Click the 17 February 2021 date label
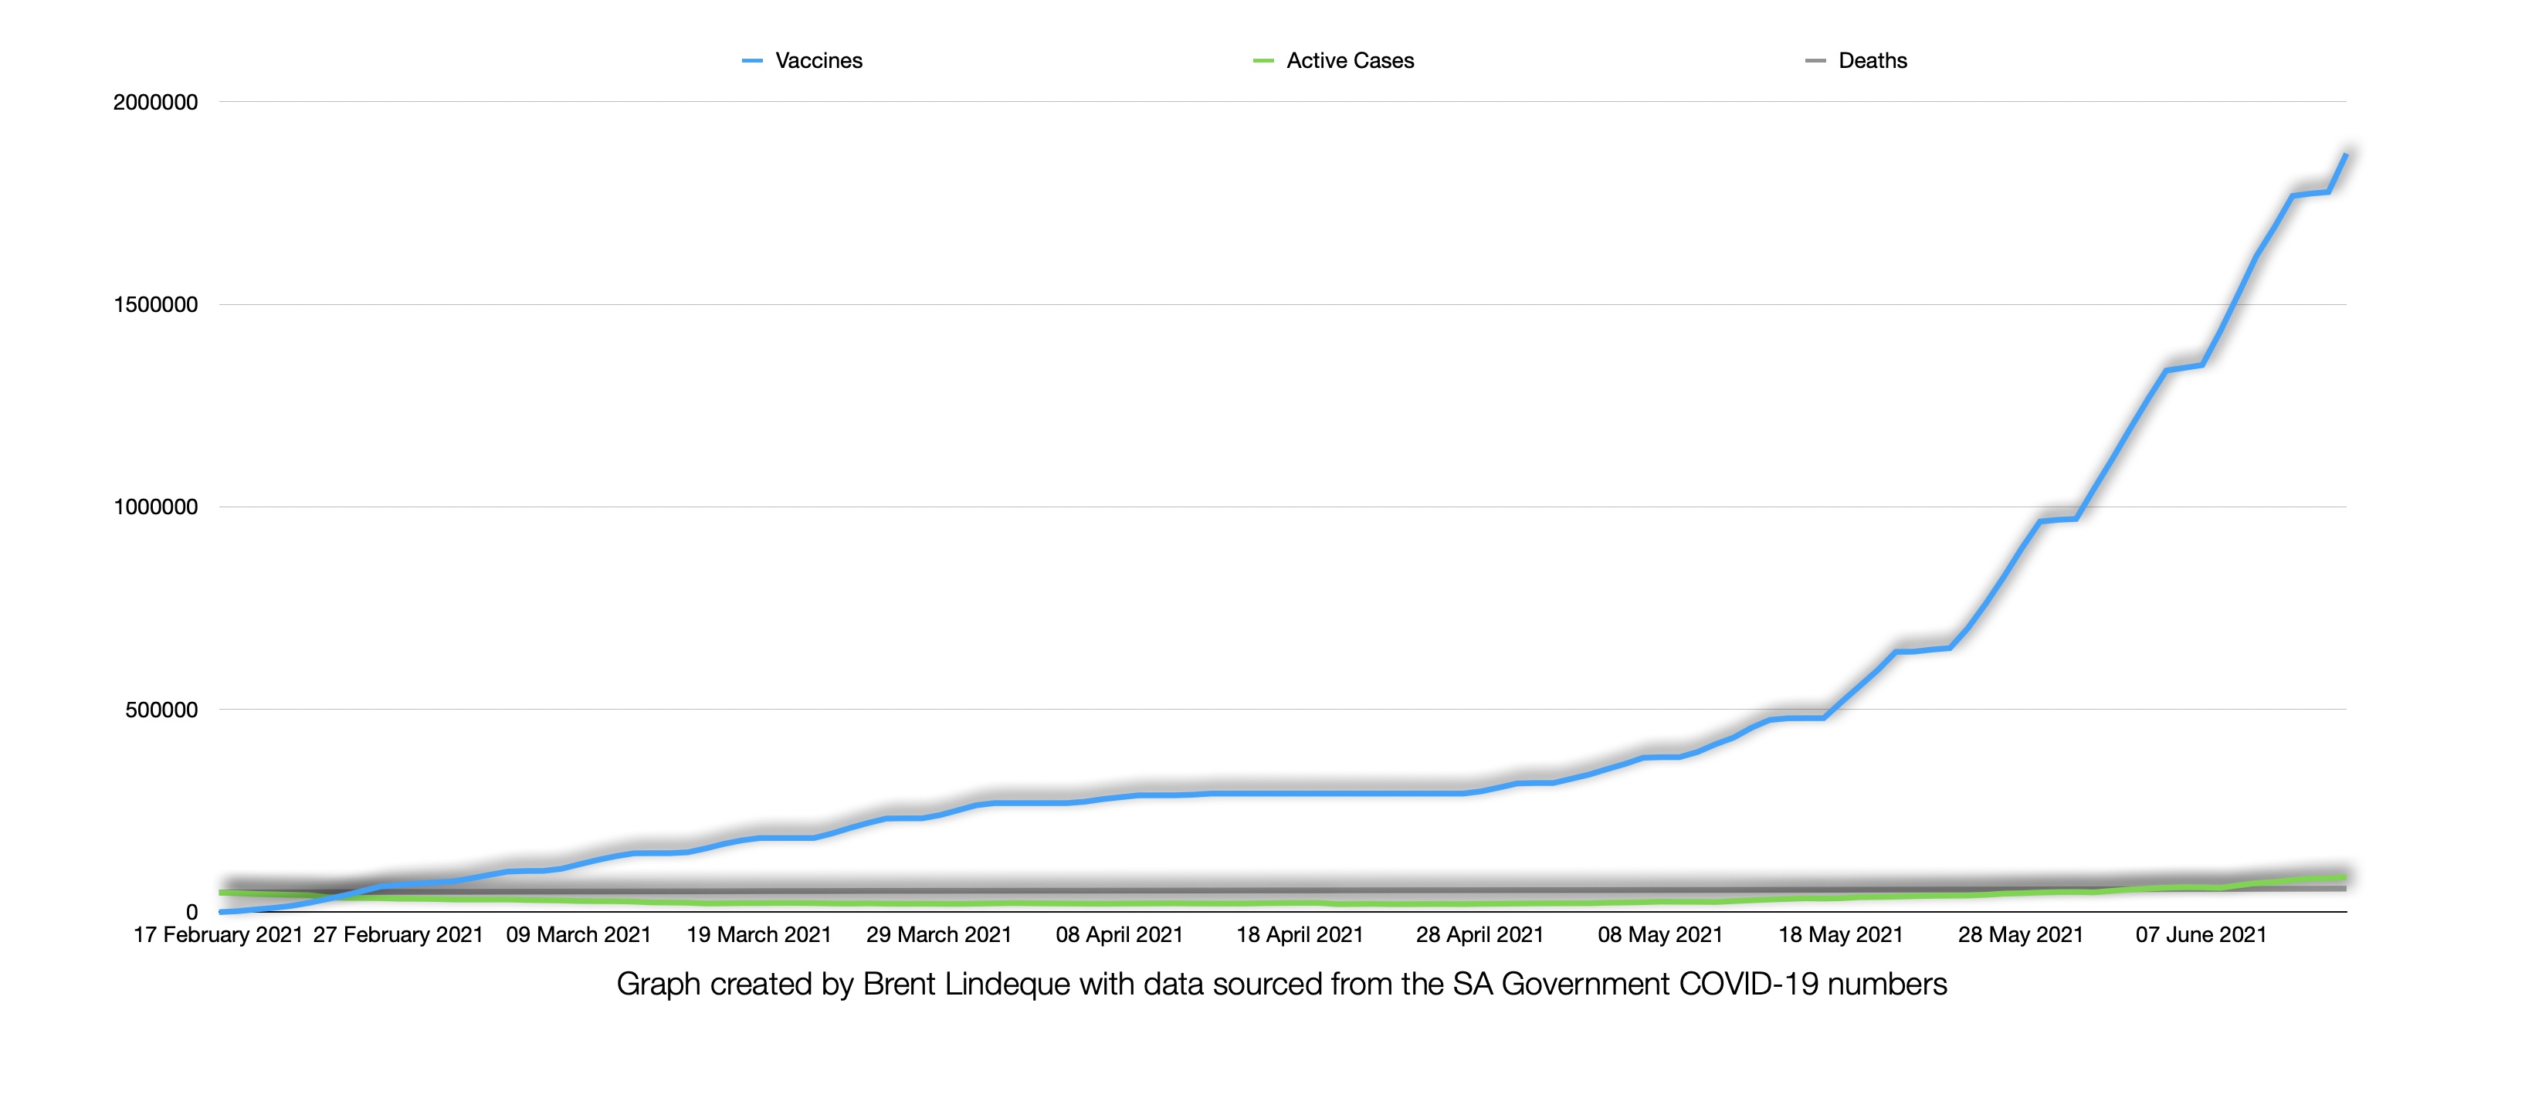Image resolution: width=2525 pixels, height=1115 pixels. (218, 935)
